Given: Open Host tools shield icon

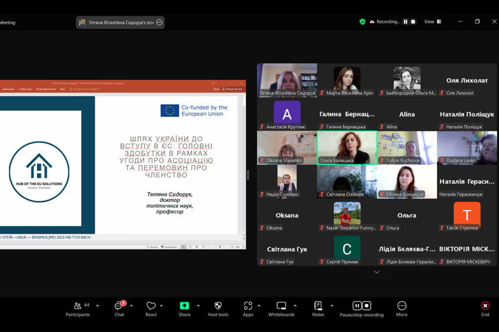Looking at the screenshot, I should (218, 309).
